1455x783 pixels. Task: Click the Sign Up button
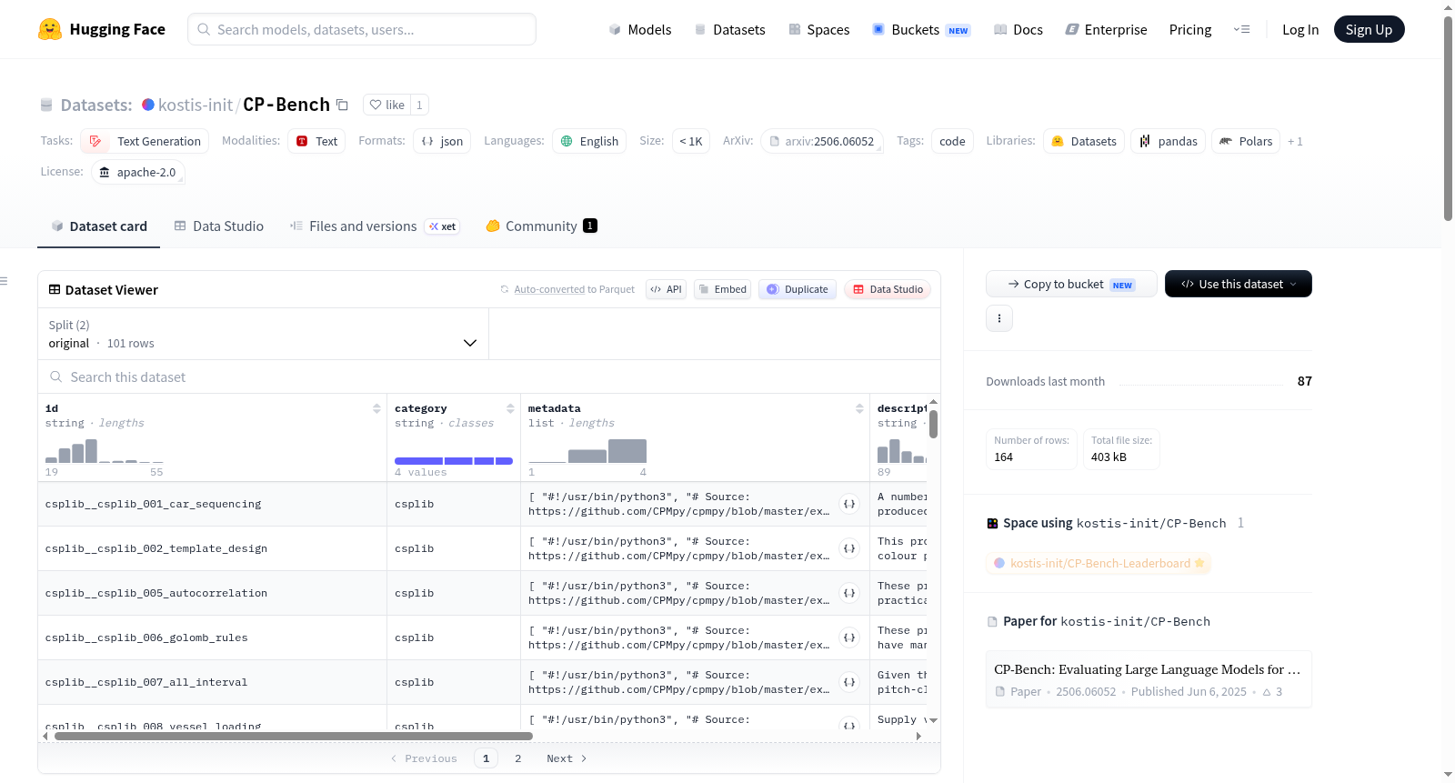click(x=1369, y=29)
